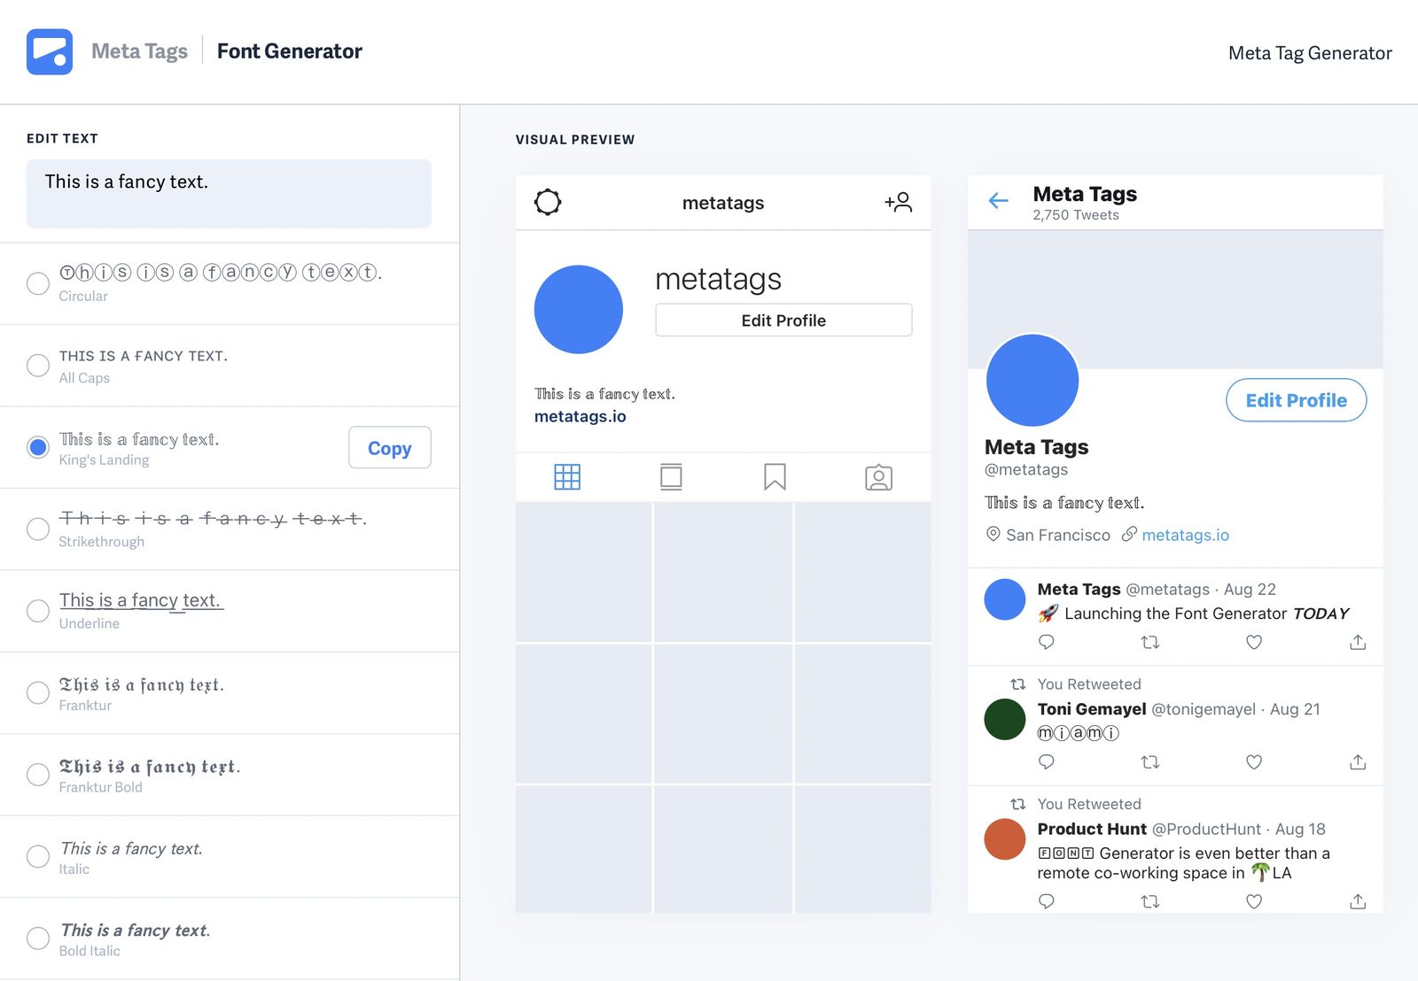Click Edit Profile in Twitter preview
This screenshot has width=1418, height=981.
pyautogui.click(x=1297, y=400)
